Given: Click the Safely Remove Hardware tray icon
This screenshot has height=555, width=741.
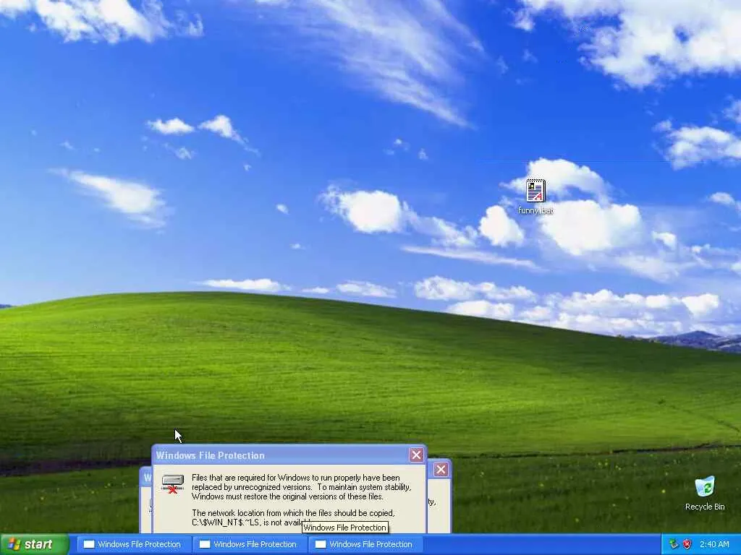Looking at the screenshot, I should click(x=674, y=544).
